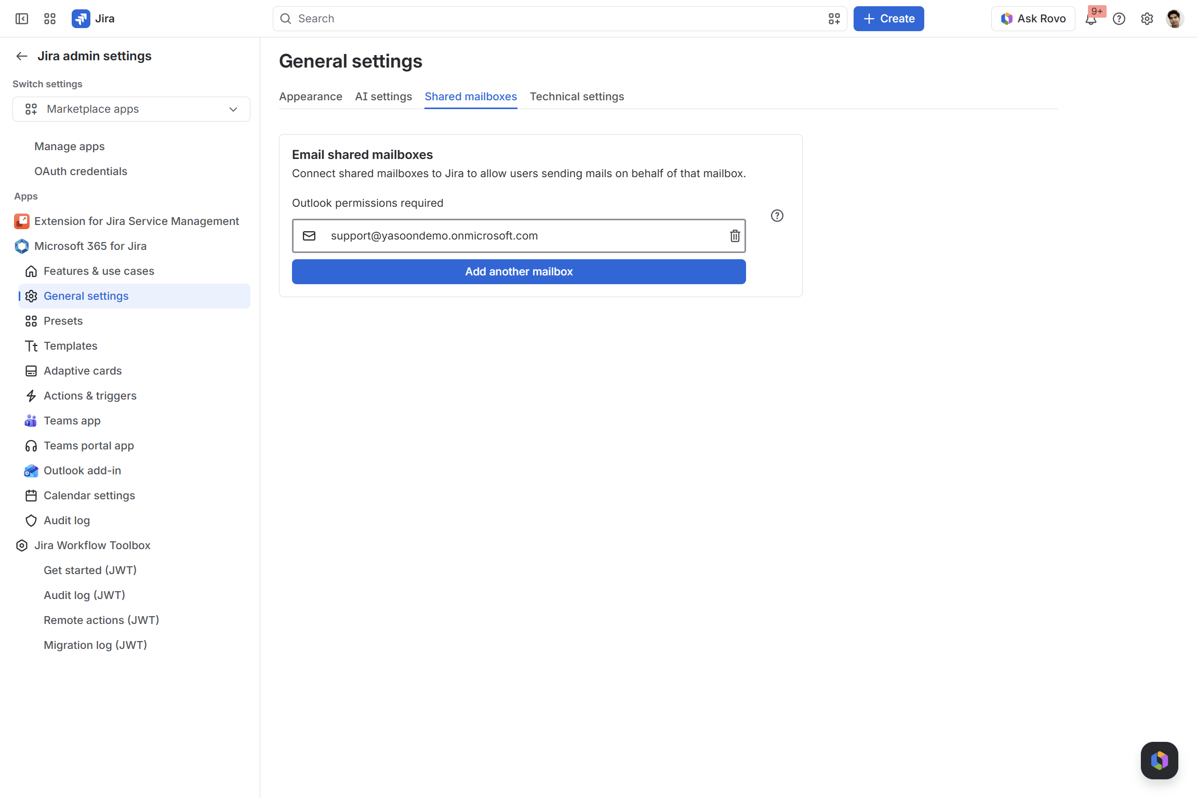The image size is (1197, 798).
Task: Click the mailbox envelope icon
Action: coord(309,236)
